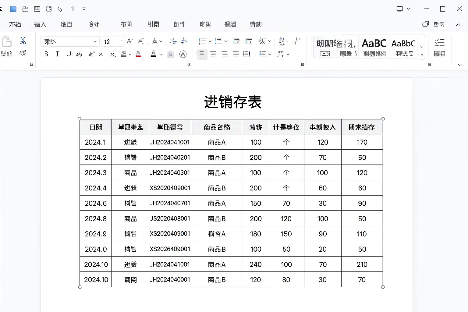The image size is (468, 312).
Task: Click the Grow Font icon
Action: tap(130, 41)
